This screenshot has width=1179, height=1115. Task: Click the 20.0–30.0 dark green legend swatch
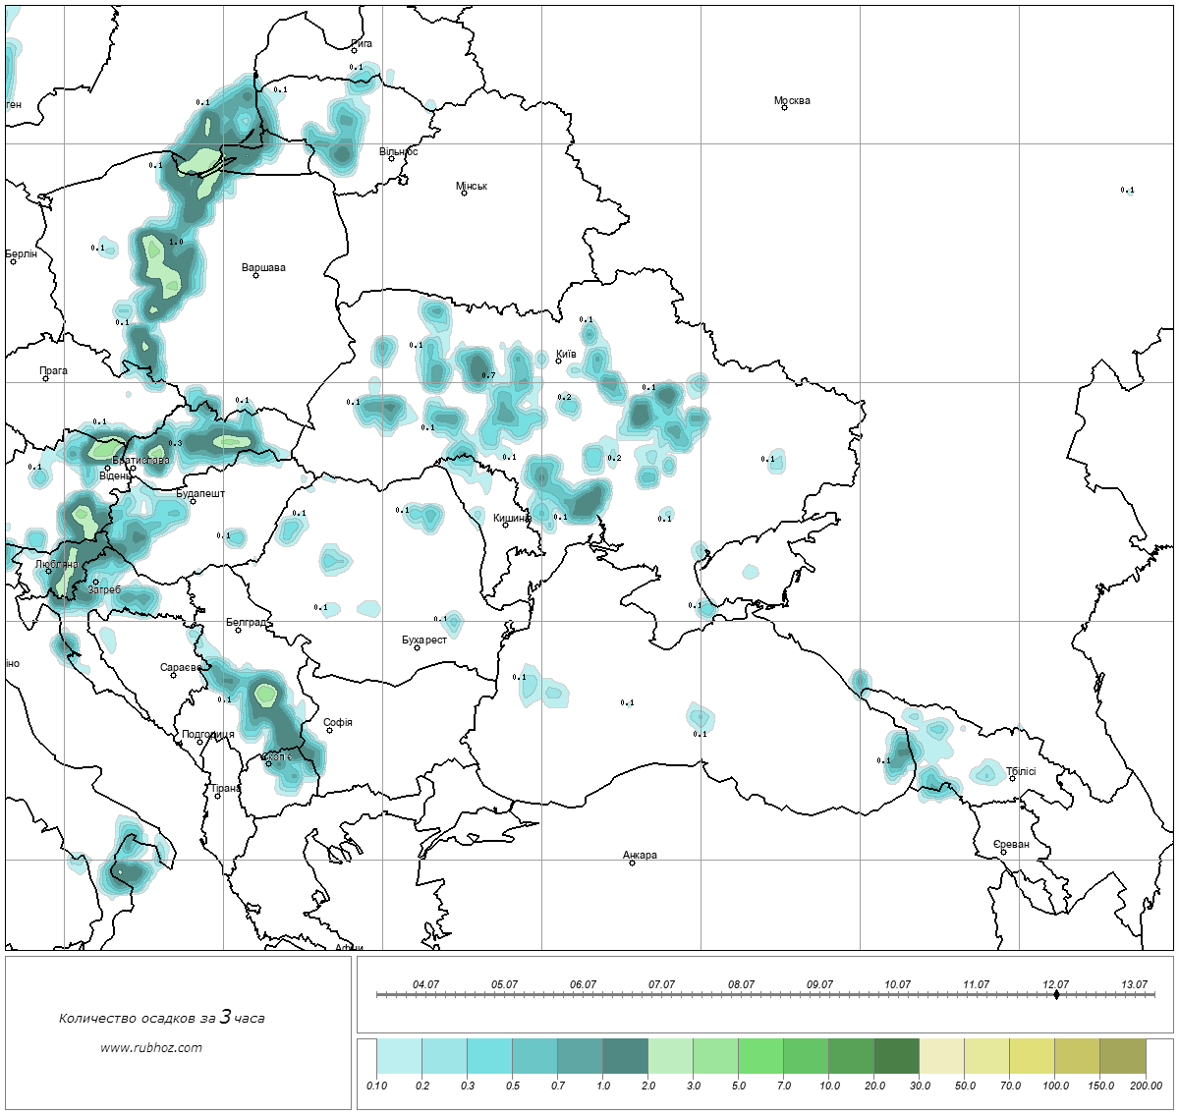(x=896, y=1058)
